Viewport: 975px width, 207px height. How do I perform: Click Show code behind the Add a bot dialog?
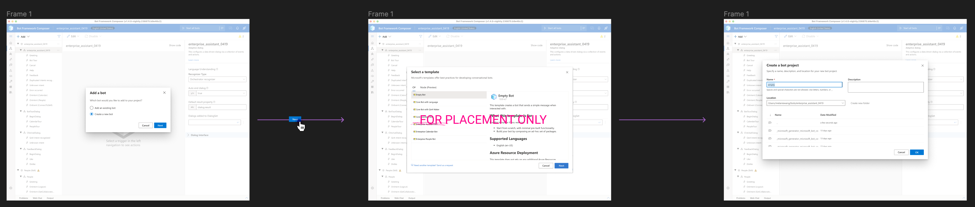point(175,45)
